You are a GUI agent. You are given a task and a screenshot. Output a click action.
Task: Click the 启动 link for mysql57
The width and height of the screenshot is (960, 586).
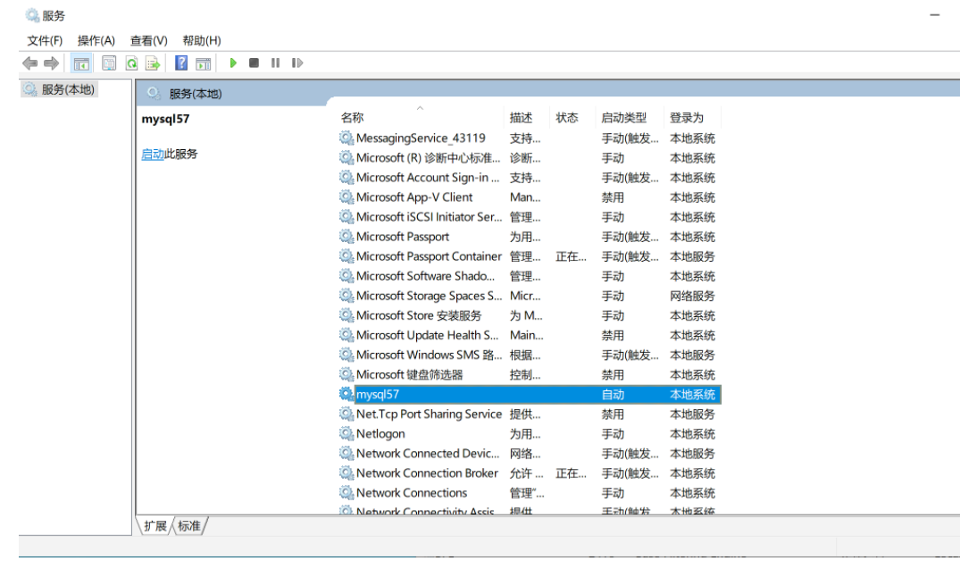pos(153,154)
